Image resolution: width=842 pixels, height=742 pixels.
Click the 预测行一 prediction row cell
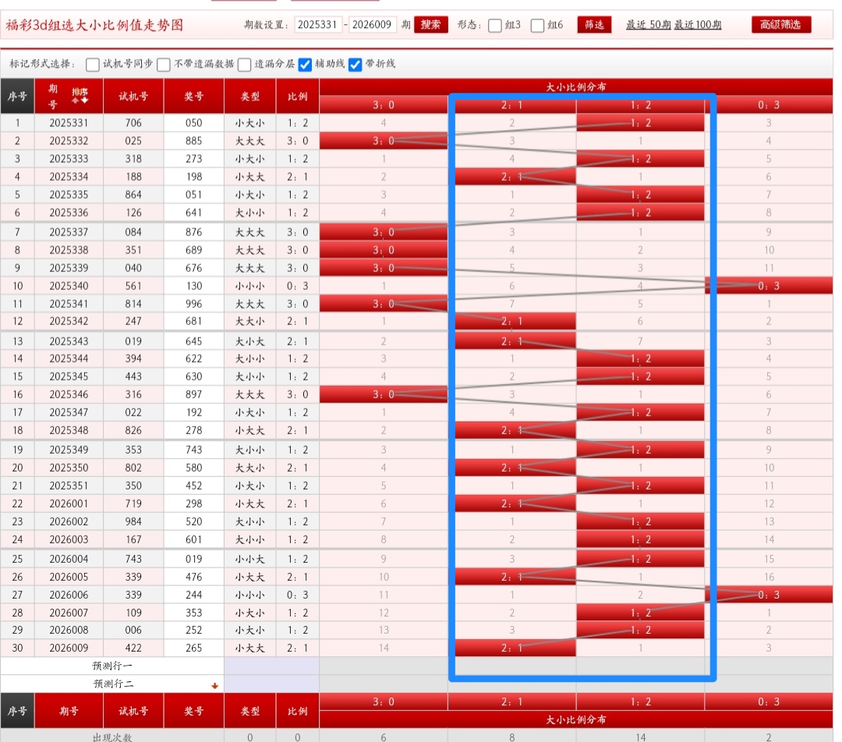112,666
